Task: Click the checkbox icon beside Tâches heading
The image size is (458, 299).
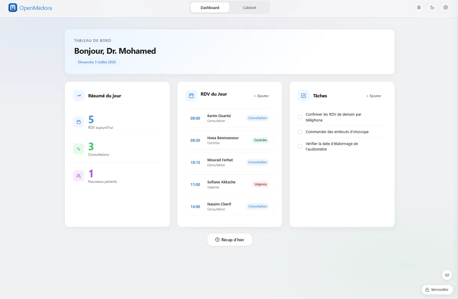Action: tap(303, 96)
